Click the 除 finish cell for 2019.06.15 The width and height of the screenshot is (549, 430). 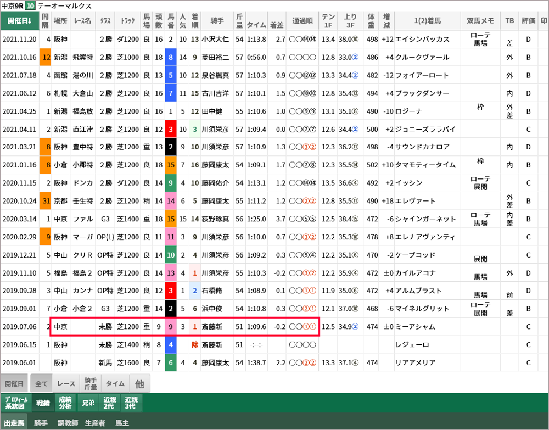tap(195, 345)
